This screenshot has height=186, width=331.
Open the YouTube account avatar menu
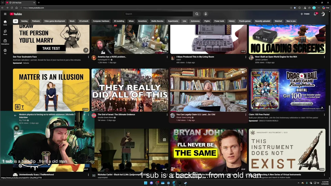point(323,14)
